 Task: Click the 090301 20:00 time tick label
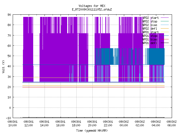(92, 124)
